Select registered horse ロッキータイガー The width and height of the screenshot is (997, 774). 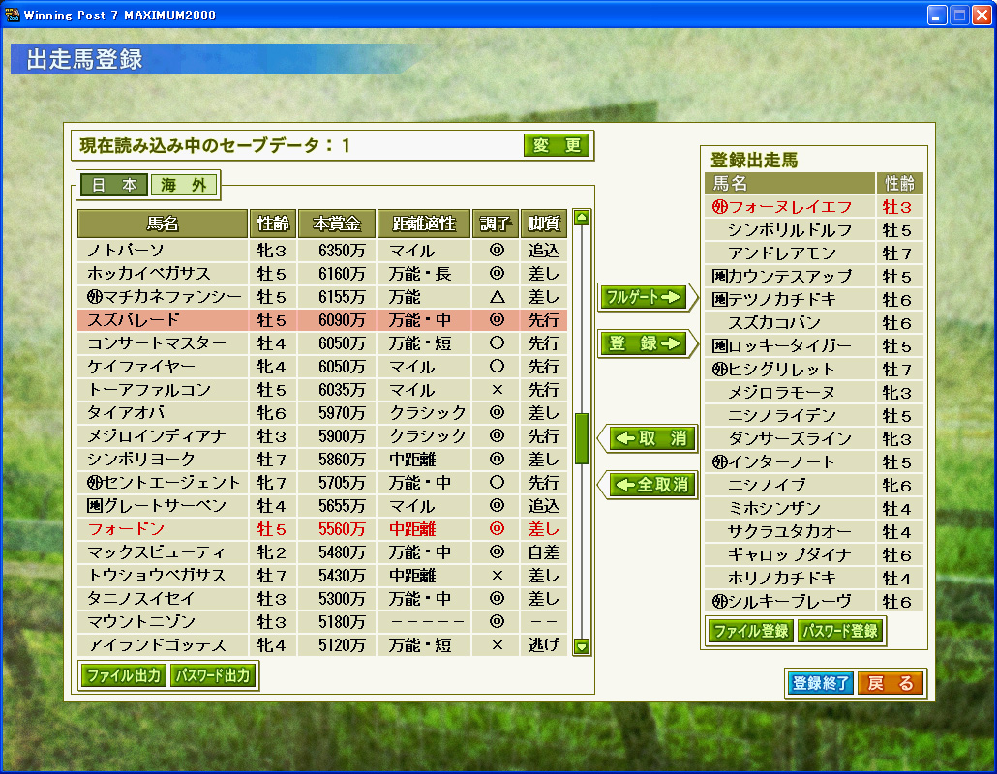814,346
